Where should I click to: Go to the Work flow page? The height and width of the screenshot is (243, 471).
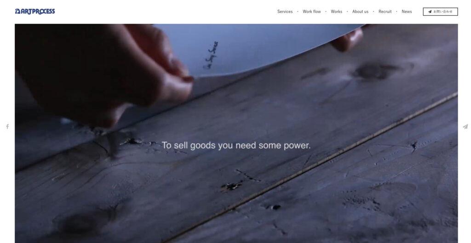pos(311,11)
